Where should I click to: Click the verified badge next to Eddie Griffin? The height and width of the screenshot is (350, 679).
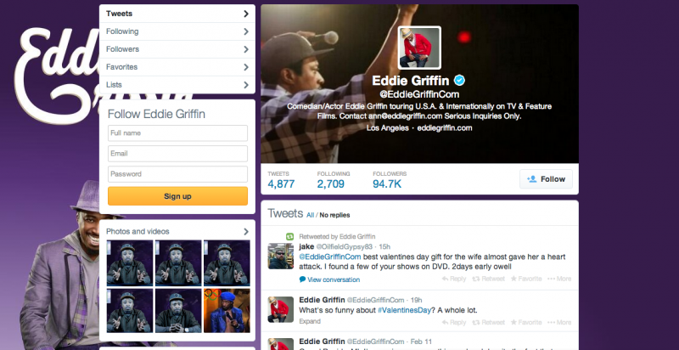pos(459,80)
